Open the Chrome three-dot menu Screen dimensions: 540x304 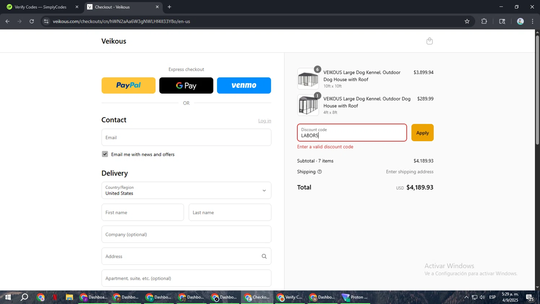click(533, 21)
